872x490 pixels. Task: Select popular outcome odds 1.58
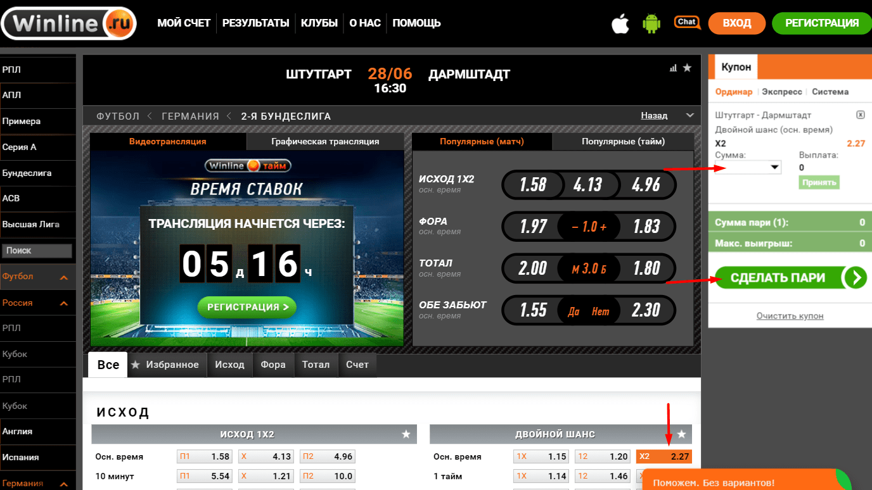[x=532, y=185]
